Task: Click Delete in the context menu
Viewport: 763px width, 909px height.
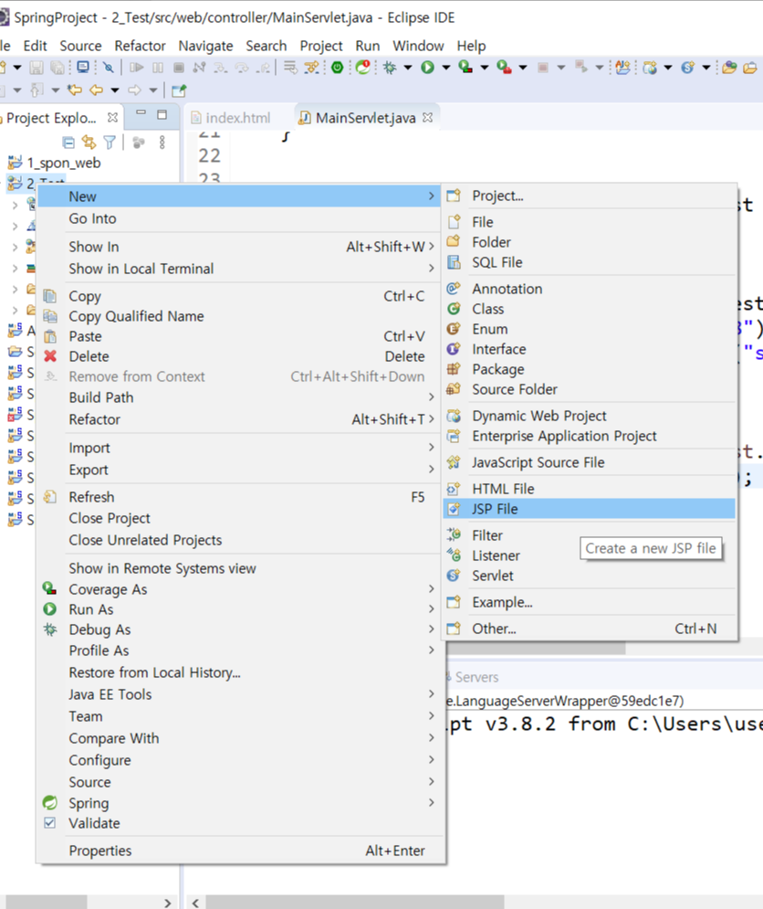Action: pos(240,356)
